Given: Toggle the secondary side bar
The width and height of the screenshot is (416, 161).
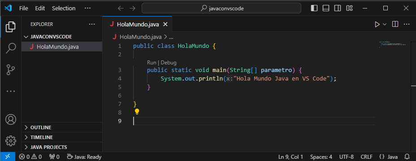Looking at the screenshot, I should pos(338,8).
